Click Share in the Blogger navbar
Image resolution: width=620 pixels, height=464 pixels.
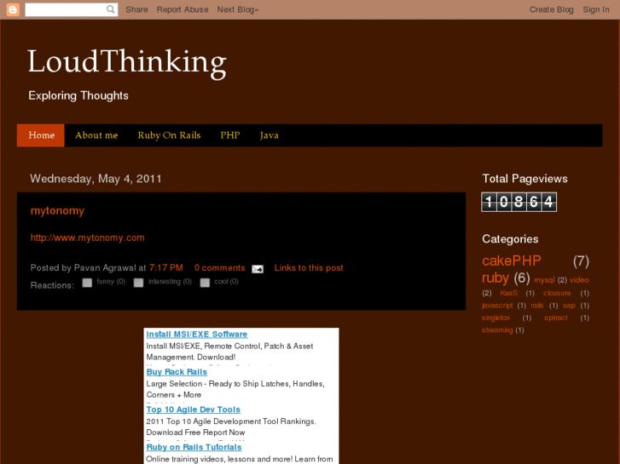tap(136, 9)
